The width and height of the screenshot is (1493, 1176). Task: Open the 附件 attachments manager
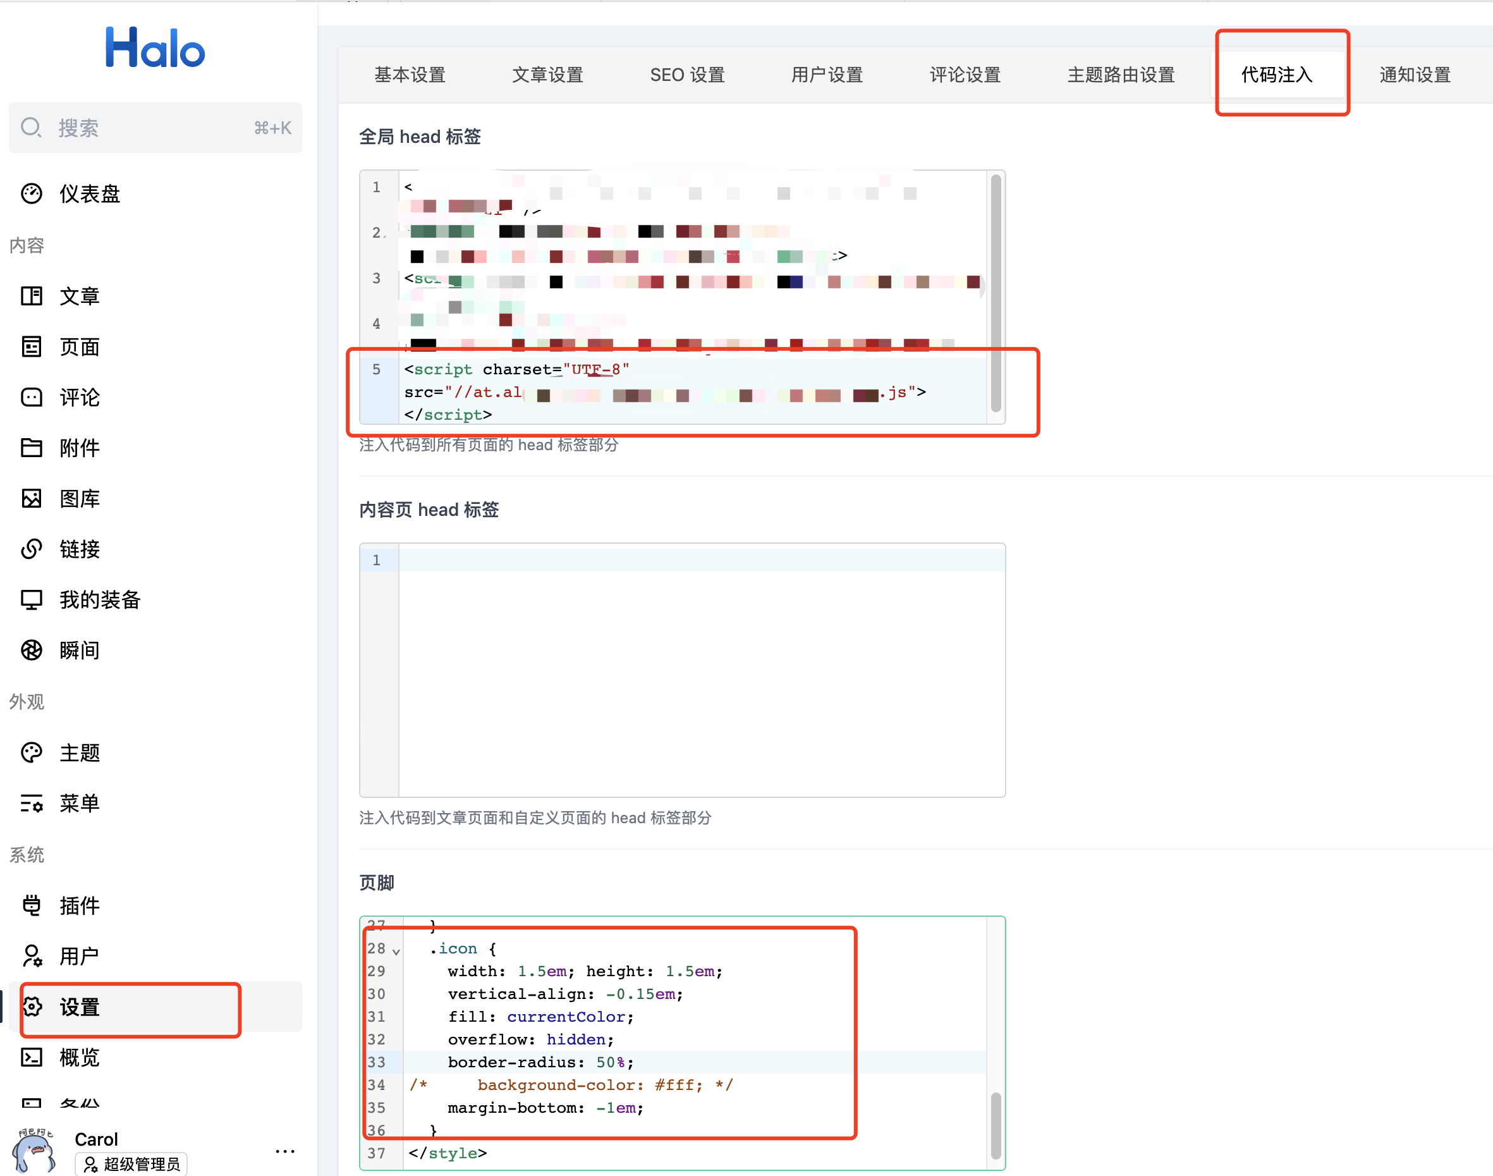click(79, 448)
